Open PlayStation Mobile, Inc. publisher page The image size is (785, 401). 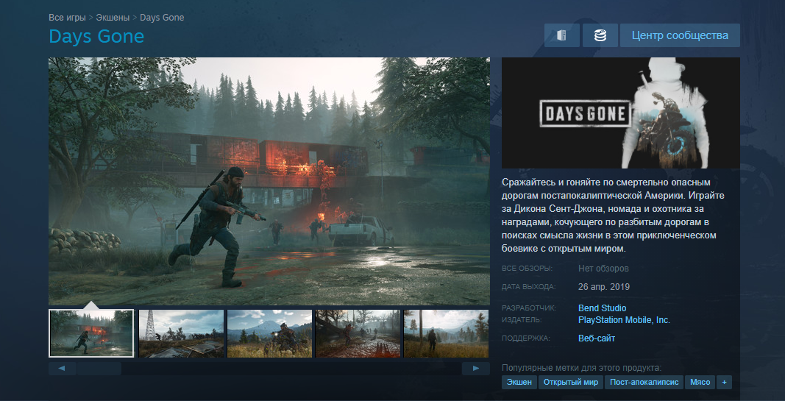point(624,320)
